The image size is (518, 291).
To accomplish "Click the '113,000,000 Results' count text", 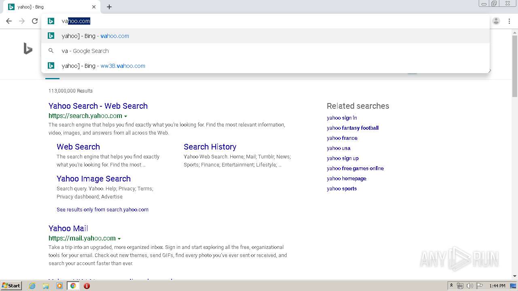I will [70, 91].
